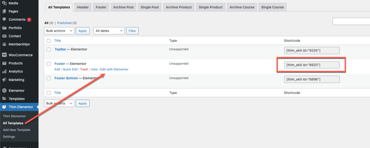Open the All dates dropdown
Image resolution: width=370 pixels, height=148 pixels.
coord(109,31)
